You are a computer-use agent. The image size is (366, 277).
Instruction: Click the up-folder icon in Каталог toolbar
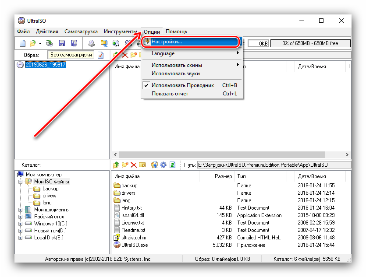pos(116,165)
